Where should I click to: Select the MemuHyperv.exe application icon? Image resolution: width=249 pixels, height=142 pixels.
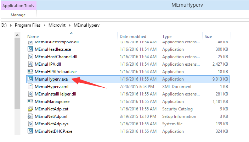[x=30, y=79]
